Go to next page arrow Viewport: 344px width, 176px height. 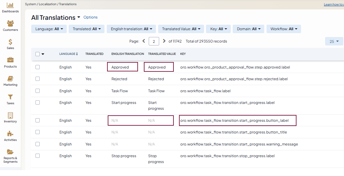164,41
